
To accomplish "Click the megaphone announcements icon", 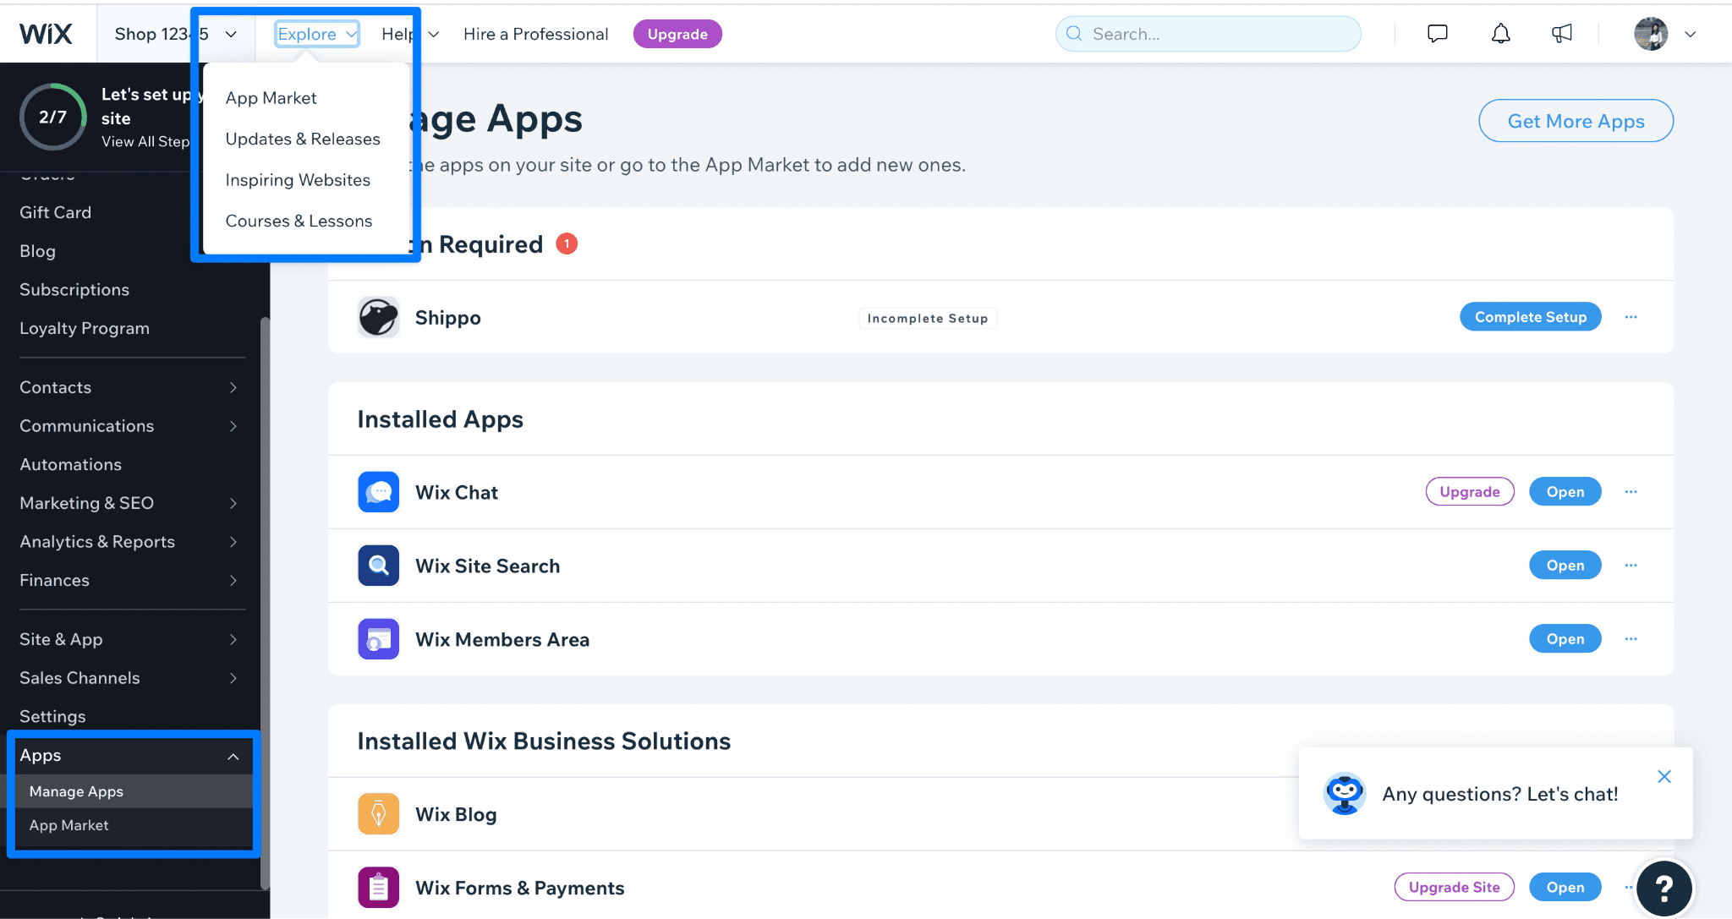I will [x=1559, y=32].
